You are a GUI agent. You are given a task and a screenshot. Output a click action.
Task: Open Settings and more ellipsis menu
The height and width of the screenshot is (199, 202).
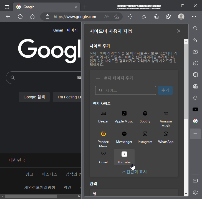194,17
